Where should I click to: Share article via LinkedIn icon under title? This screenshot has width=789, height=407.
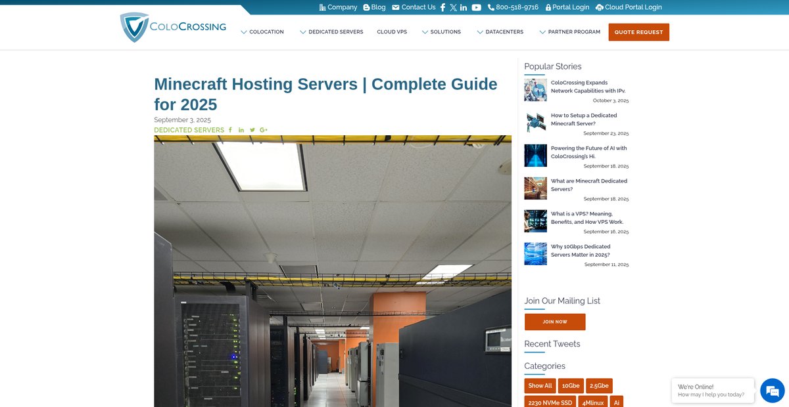[241, 130]
